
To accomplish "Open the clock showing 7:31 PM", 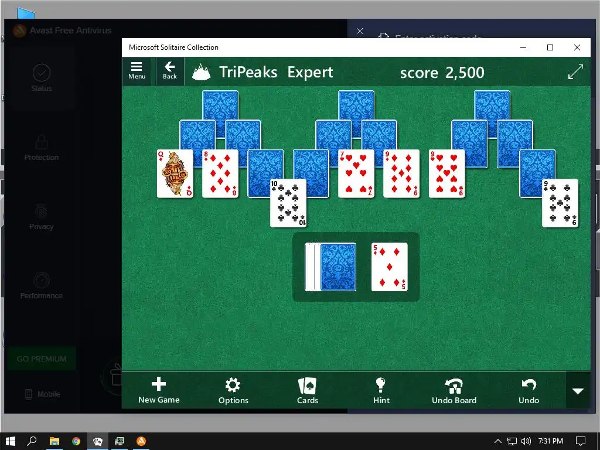I will pyautogui.click(x=551, y=441).
